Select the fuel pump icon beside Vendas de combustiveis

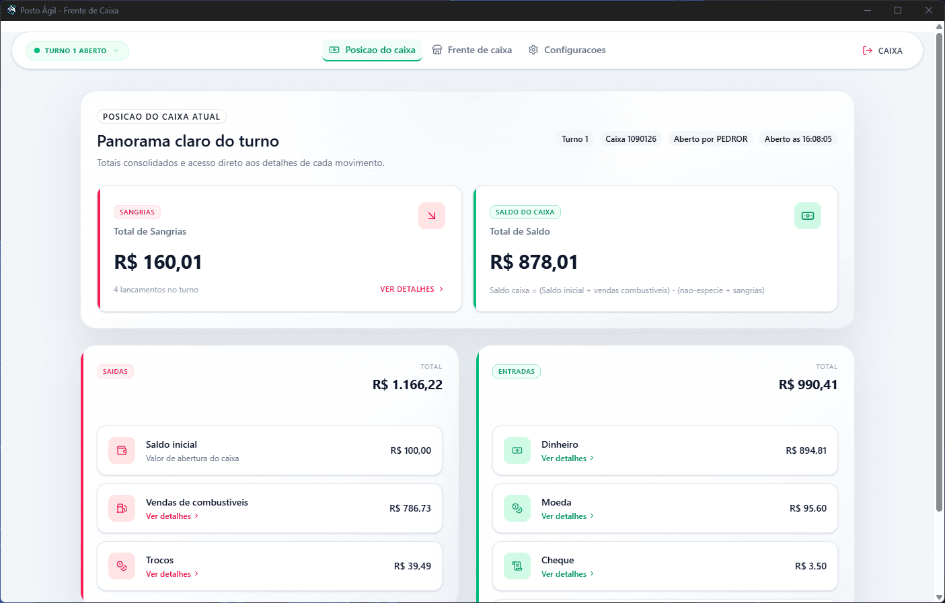[x=122, y=508]
